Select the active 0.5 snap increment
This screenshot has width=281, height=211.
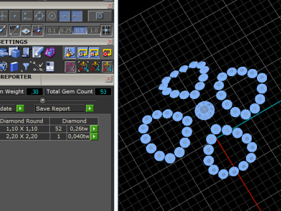(x=80, y=30)
